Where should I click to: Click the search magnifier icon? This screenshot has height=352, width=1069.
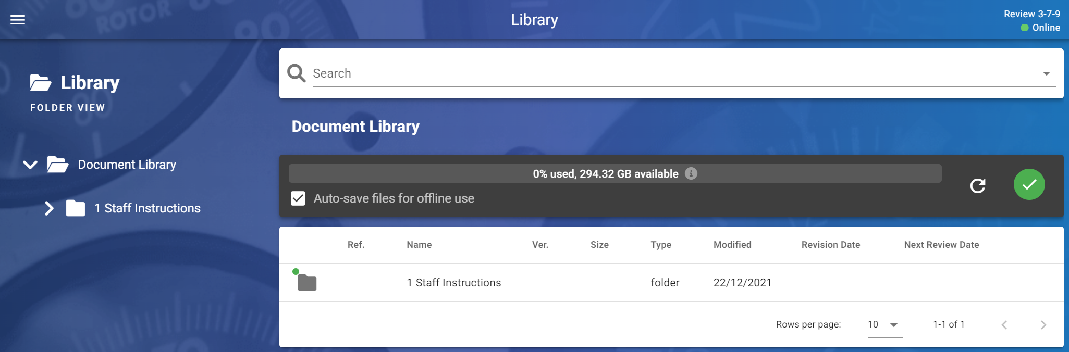(x=297, y=73)
